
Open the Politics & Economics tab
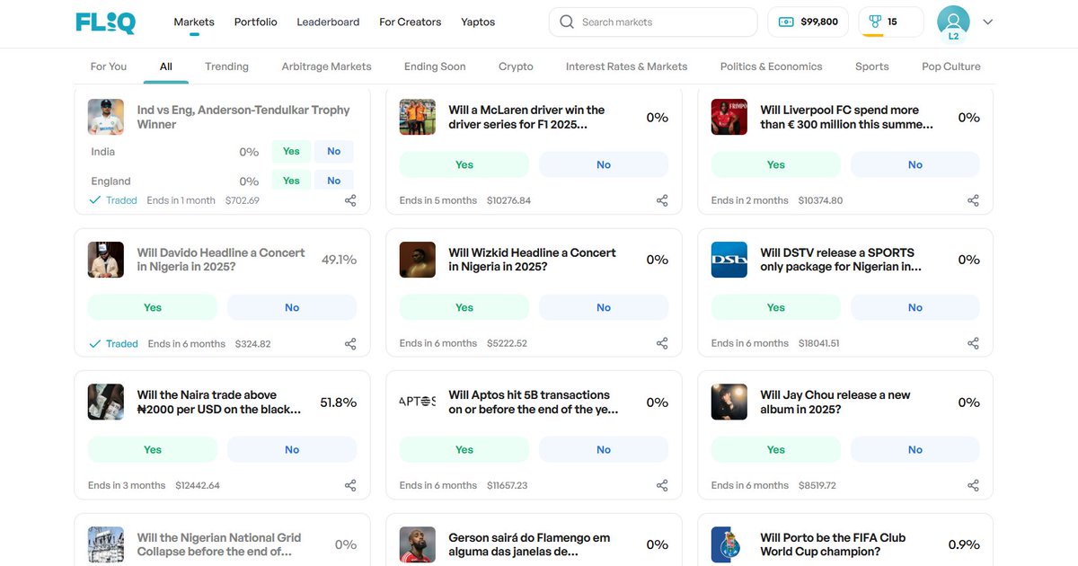tap(771, 66)
